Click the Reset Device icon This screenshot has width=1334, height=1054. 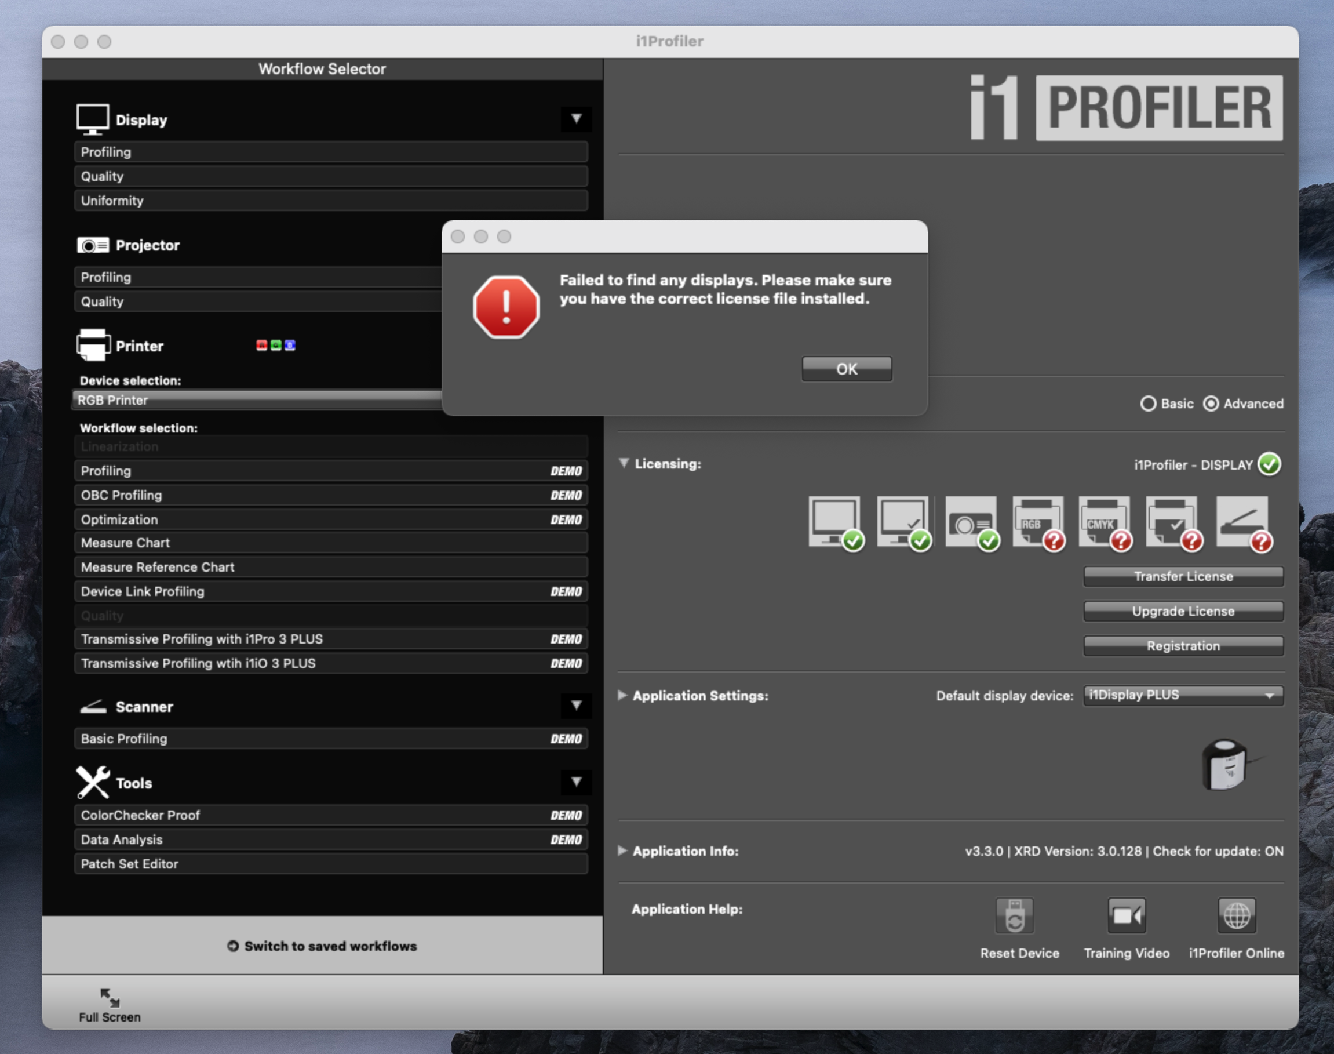click(x=1015, y=916)
